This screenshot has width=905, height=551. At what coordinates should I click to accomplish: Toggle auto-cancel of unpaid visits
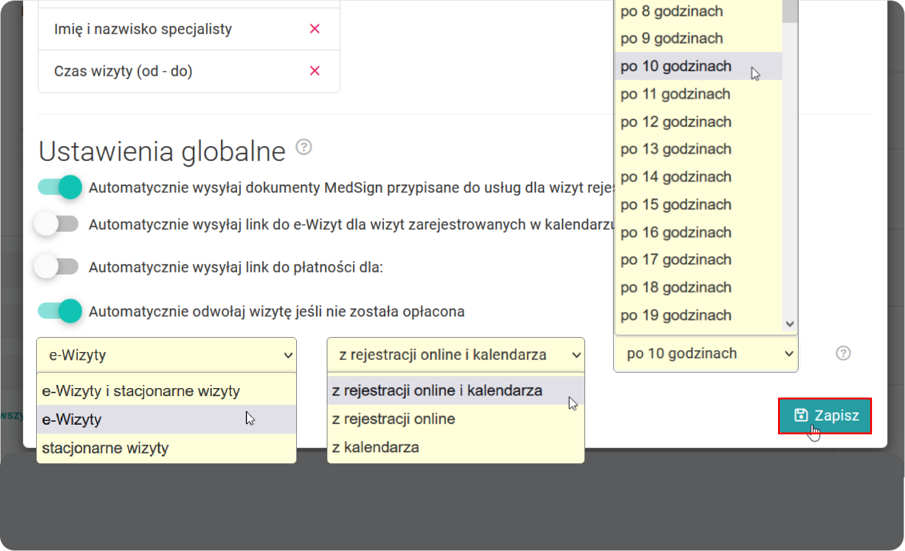pyautogui.click(x=60, y=311)
